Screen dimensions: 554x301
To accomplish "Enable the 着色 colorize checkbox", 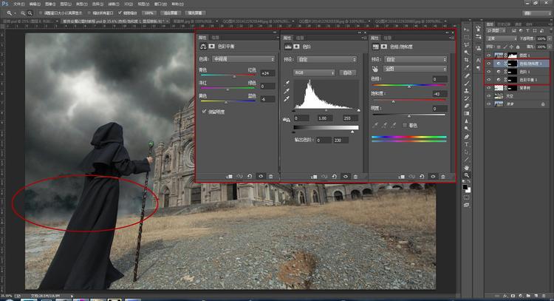I will click(x=405, y=125).
